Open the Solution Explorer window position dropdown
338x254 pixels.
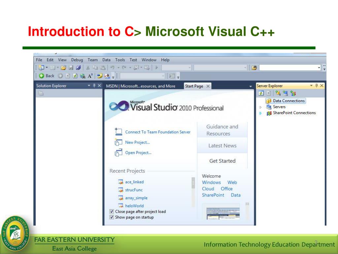89,86
